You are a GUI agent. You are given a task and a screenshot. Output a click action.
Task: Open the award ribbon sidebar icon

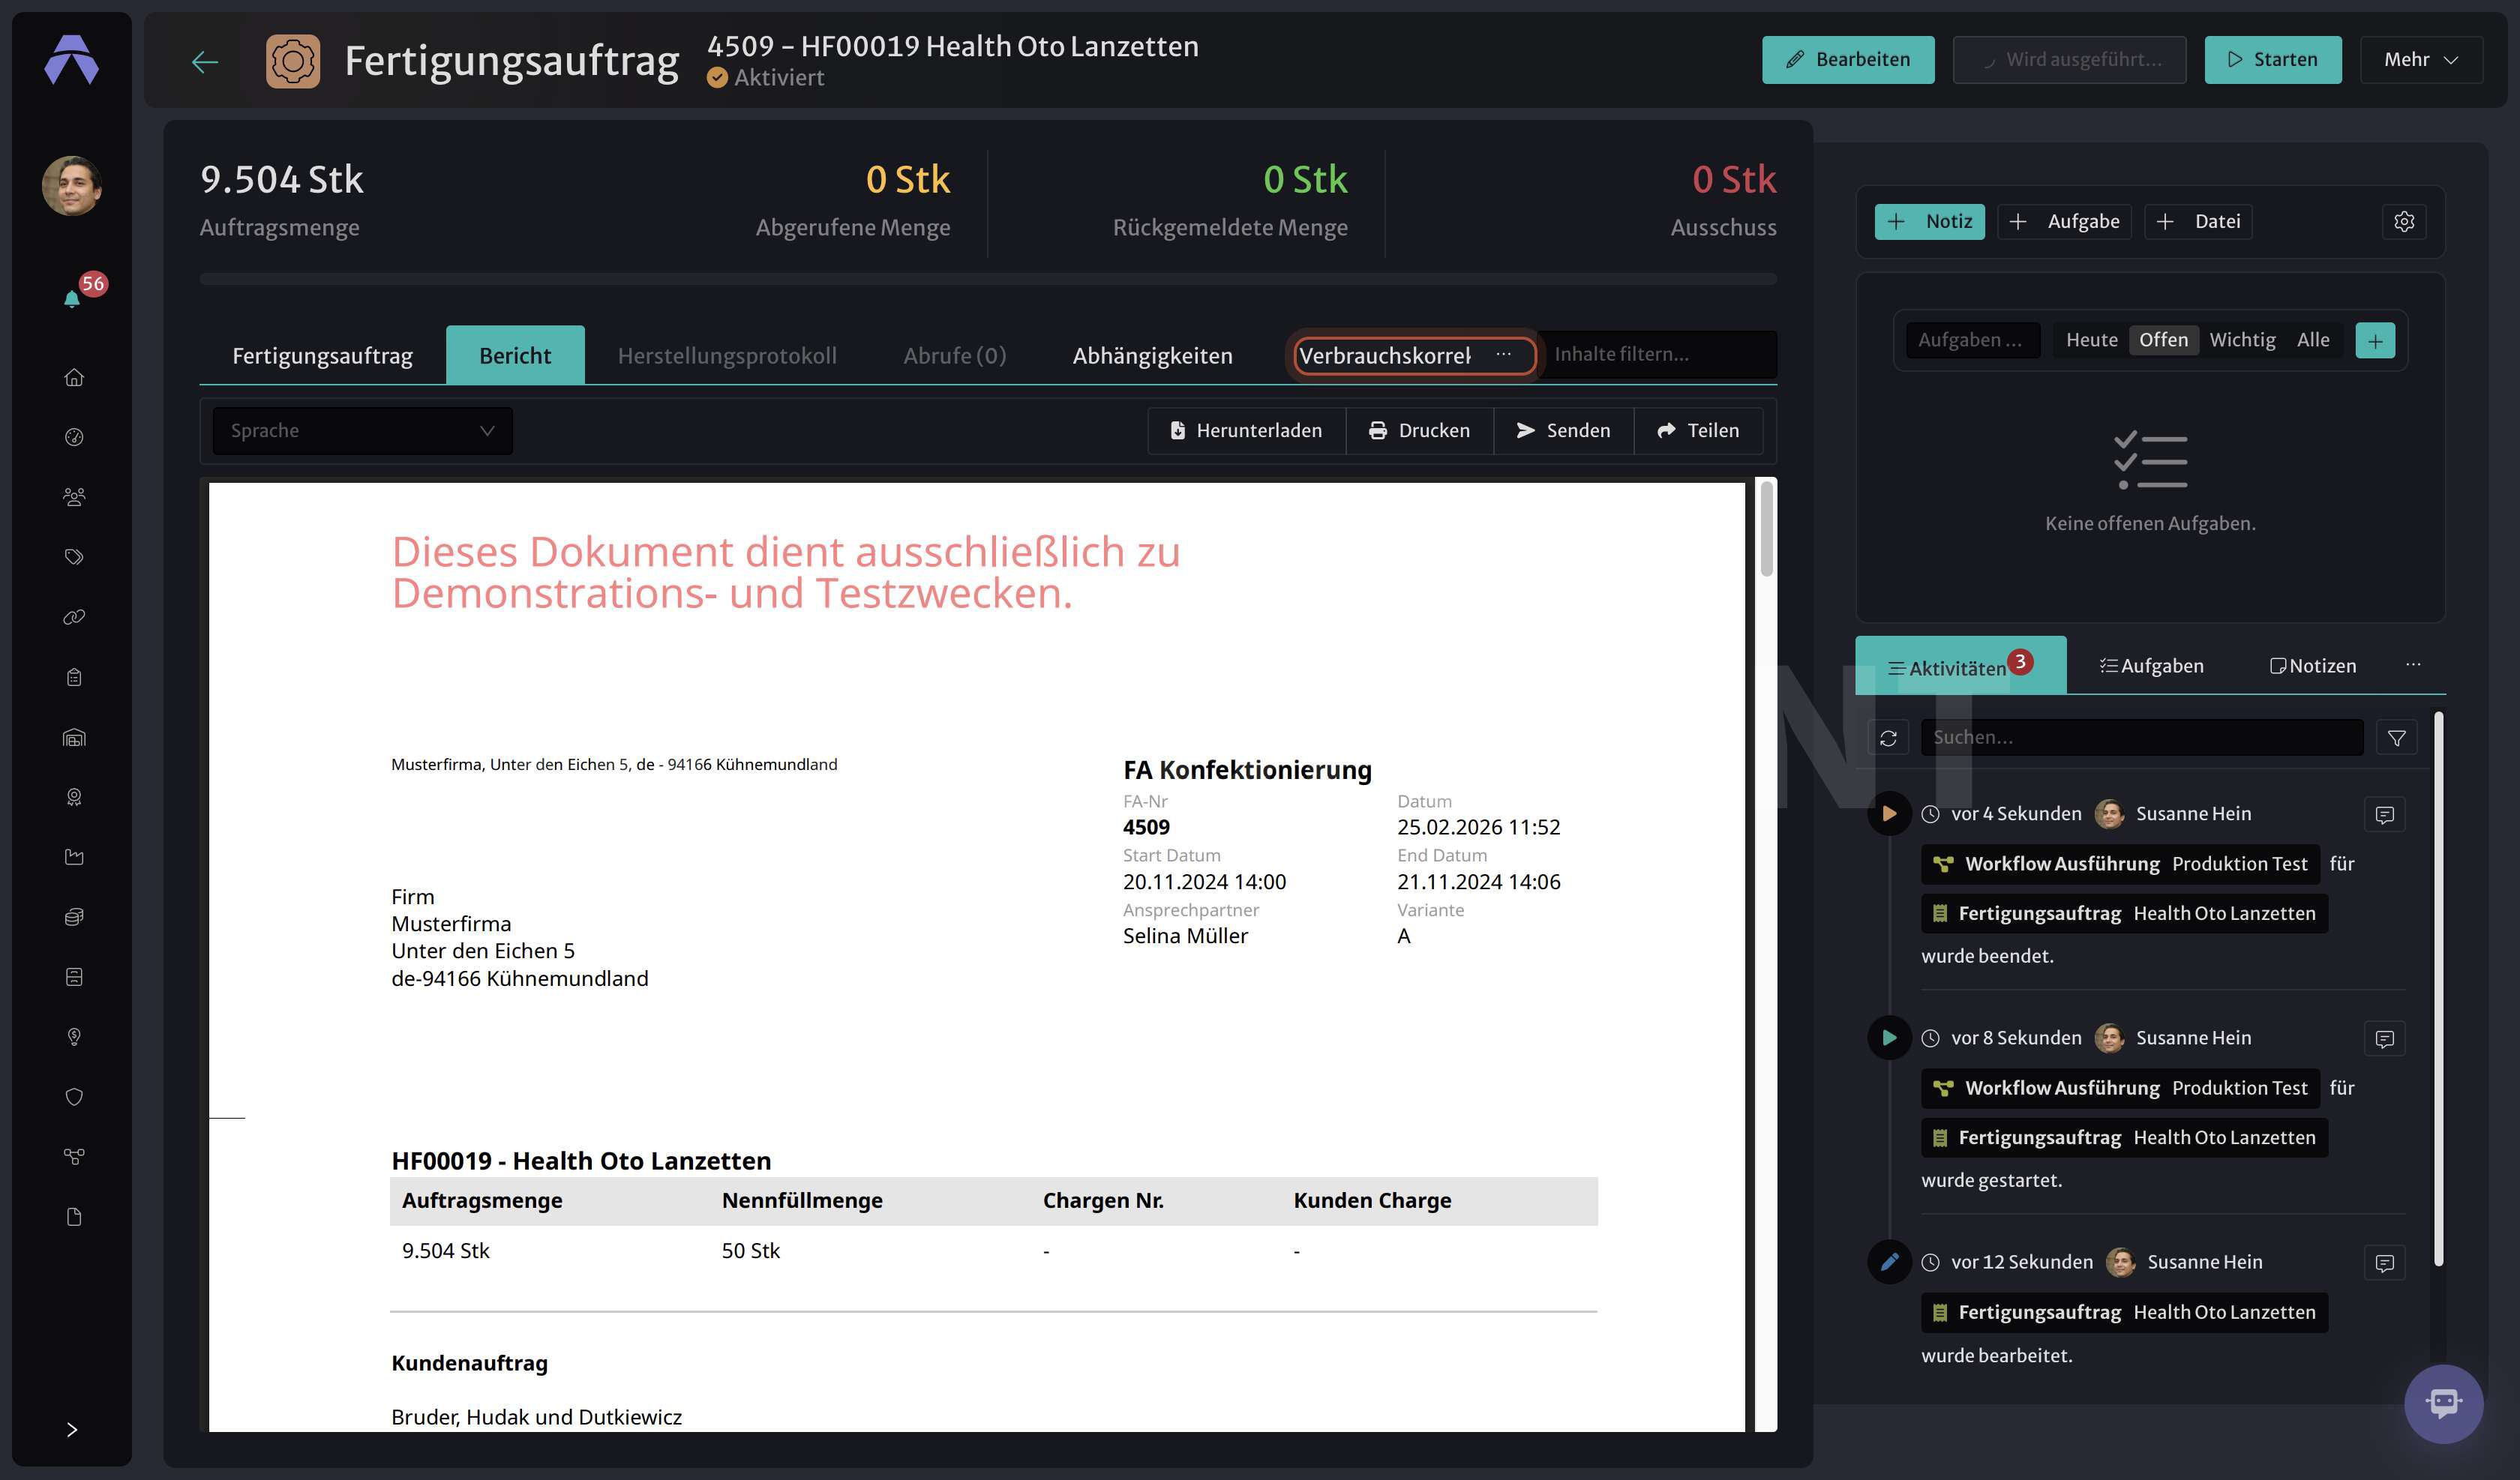(x=74, y=797)
